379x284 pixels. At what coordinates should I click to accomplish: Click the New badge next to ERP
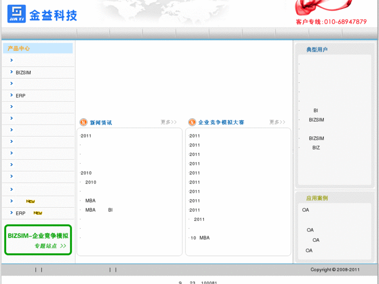pos(38,213)
